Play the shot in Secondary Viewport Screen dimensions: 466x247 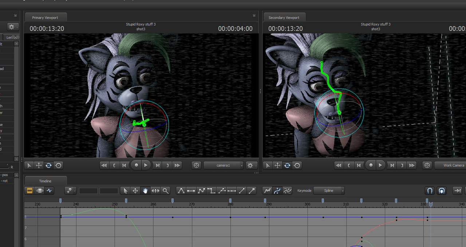pos(380,165)
